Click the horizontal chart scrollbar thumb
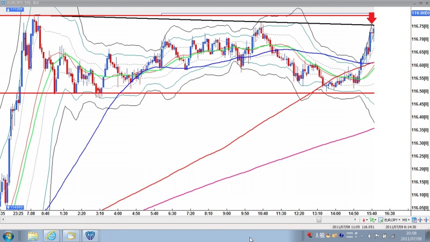 (319, 219)
